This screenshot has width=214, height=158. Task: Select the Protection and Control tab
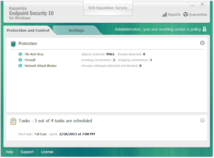click(x=28, y=30)
